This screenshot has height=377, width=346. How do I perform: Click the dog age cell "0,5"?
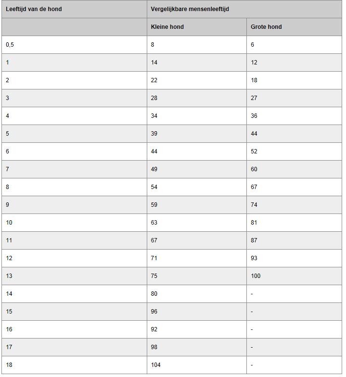tap(10, 45)
